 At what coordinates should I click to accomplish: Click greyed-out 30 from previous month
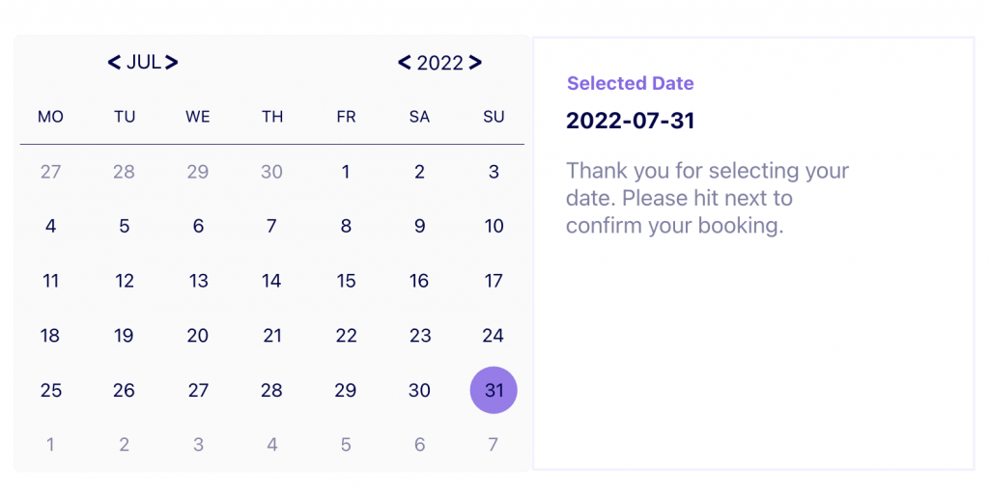[x=271, y=172]
